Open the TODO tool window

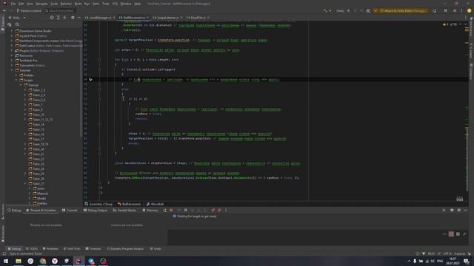click(x=32, y=249)
